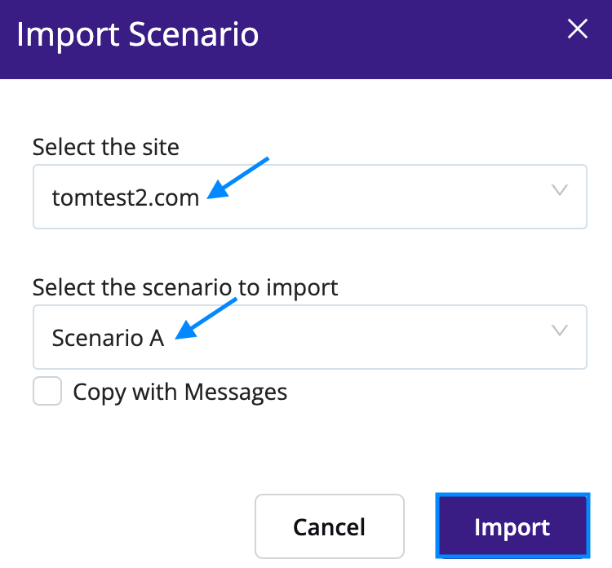The width and height of the screenshot is (612, 568).
Task: Click the scenario dropdown chevron arrow
Action: coord(559,331)
